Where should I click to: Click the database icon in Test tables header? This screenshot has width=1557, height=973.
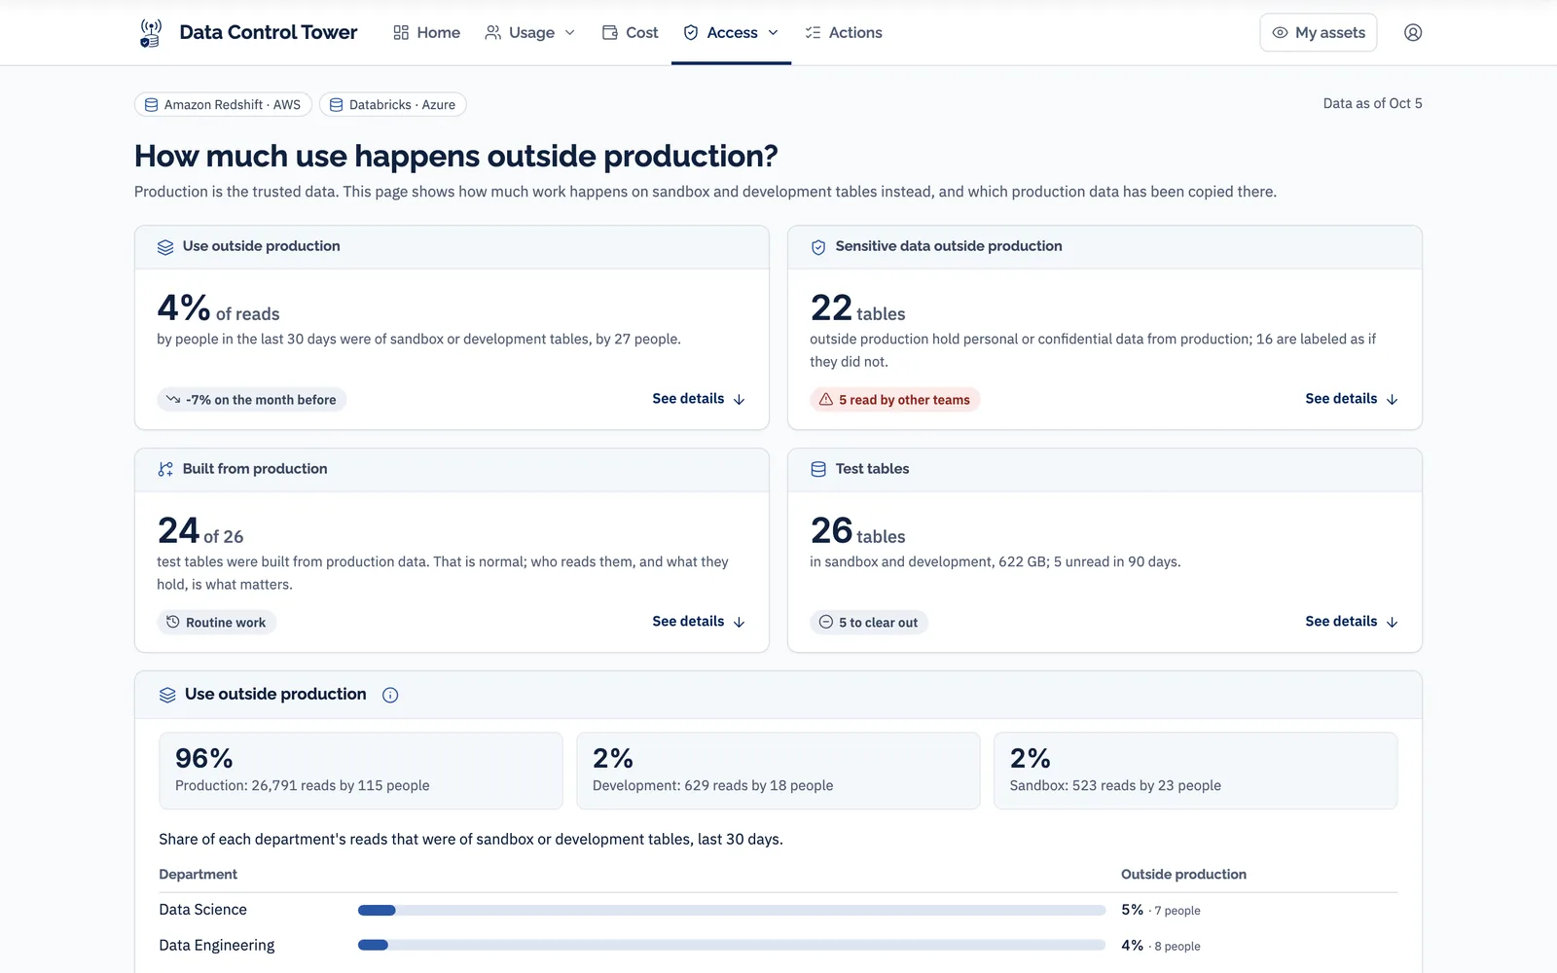tap(818, 469)
